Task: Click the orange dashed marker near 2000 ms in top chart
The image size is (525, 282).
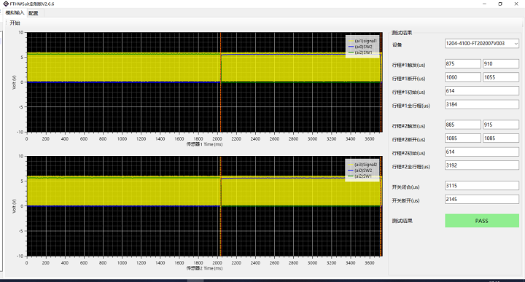Action: point(221,82)
